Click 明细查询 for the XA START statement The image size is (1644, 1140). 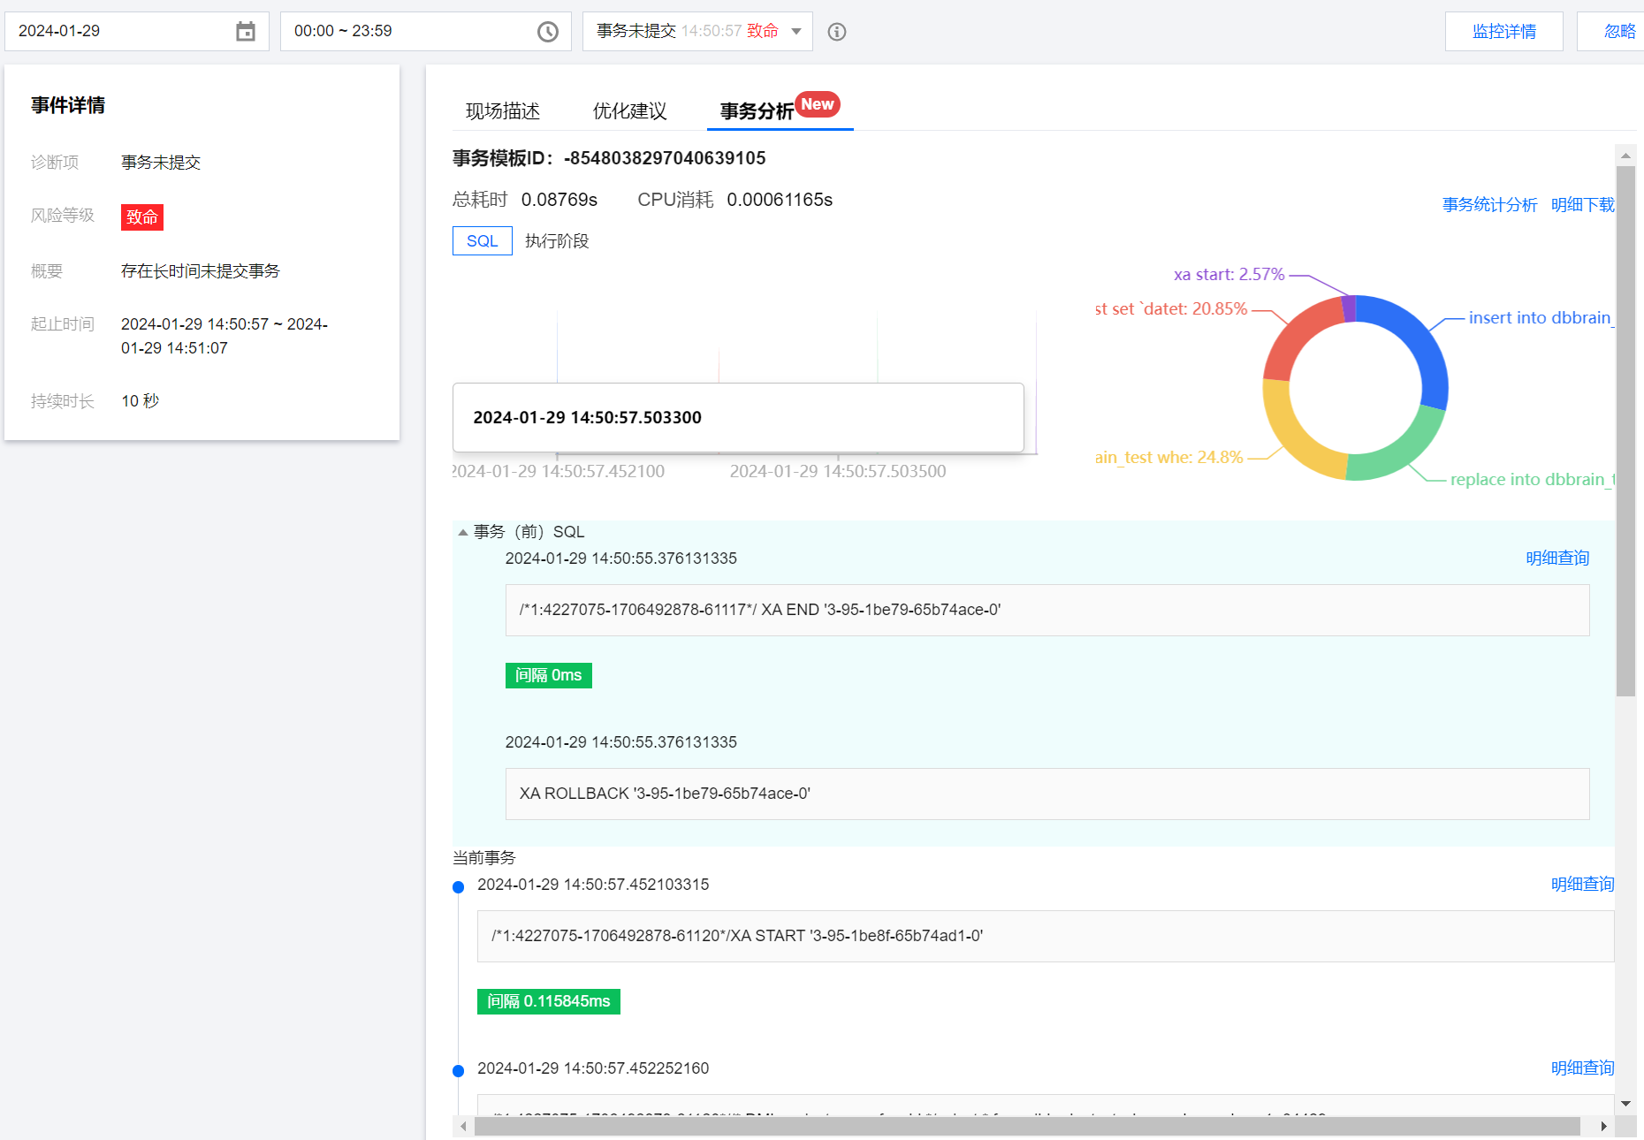pyautogui.click(x=1582, y=885)
